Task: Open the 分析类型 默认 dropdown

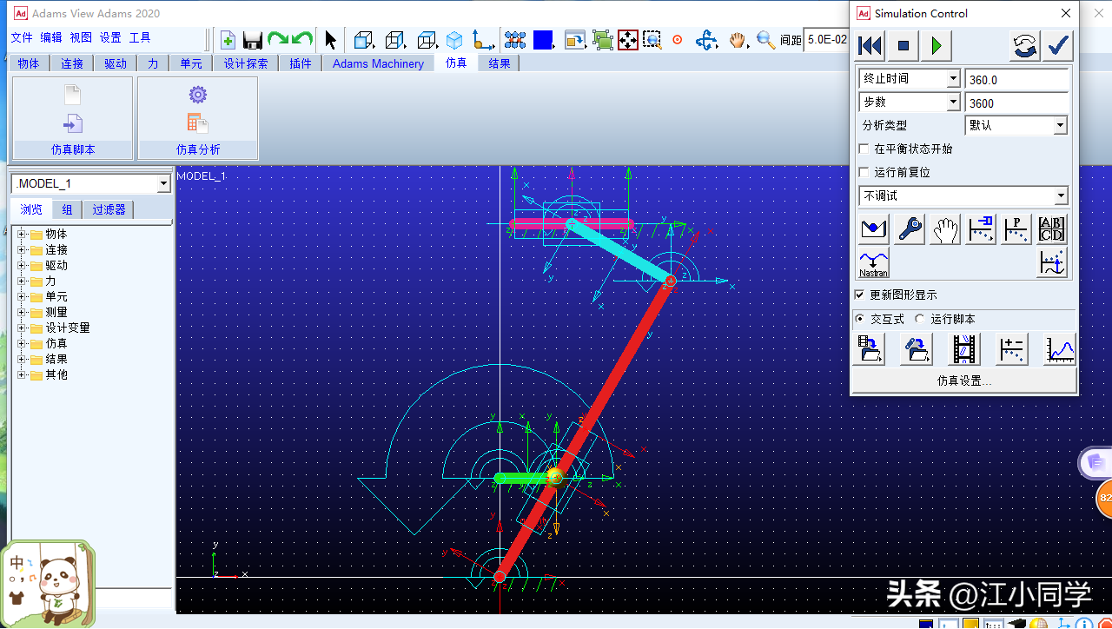Action: click(x=1060, y=126)
